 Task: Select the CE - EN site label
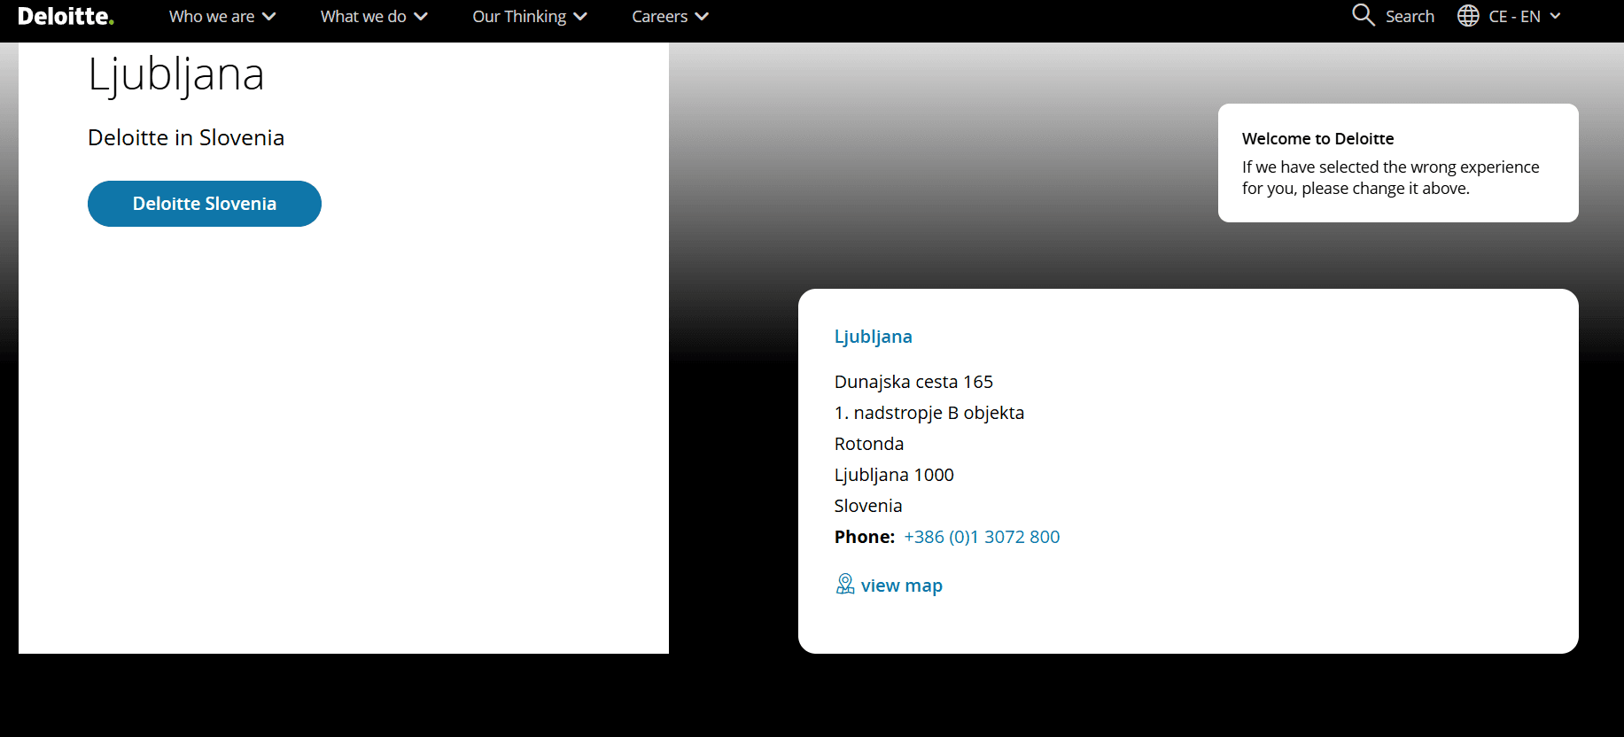click(1514, 16)
